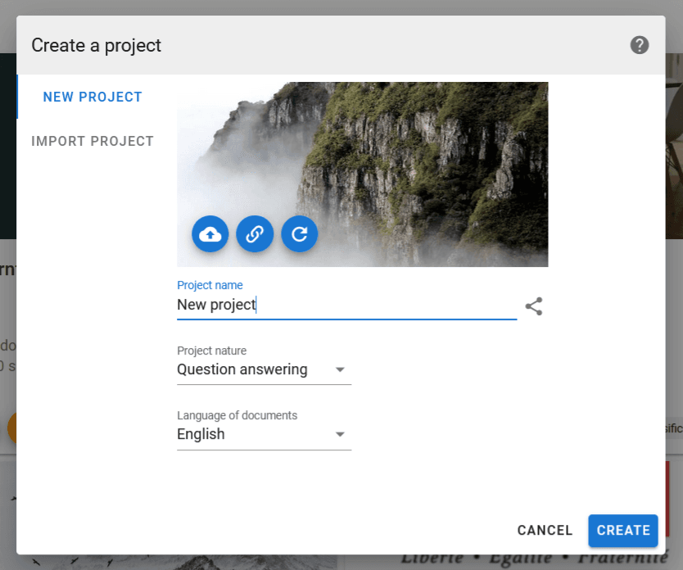Click the blue CREATE button
683x570 pixels.
click(622, 531)
